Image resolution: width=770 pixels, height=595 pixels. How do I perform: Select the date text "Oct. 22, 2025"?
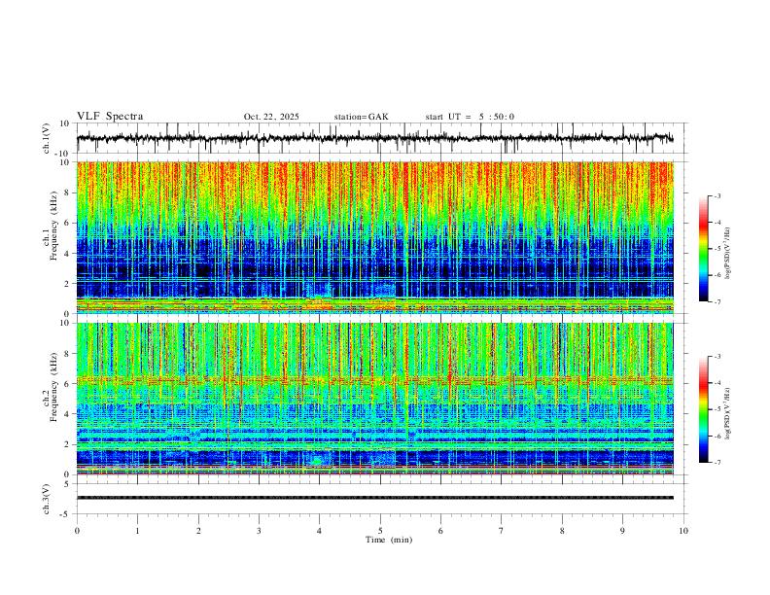point(271,117)
